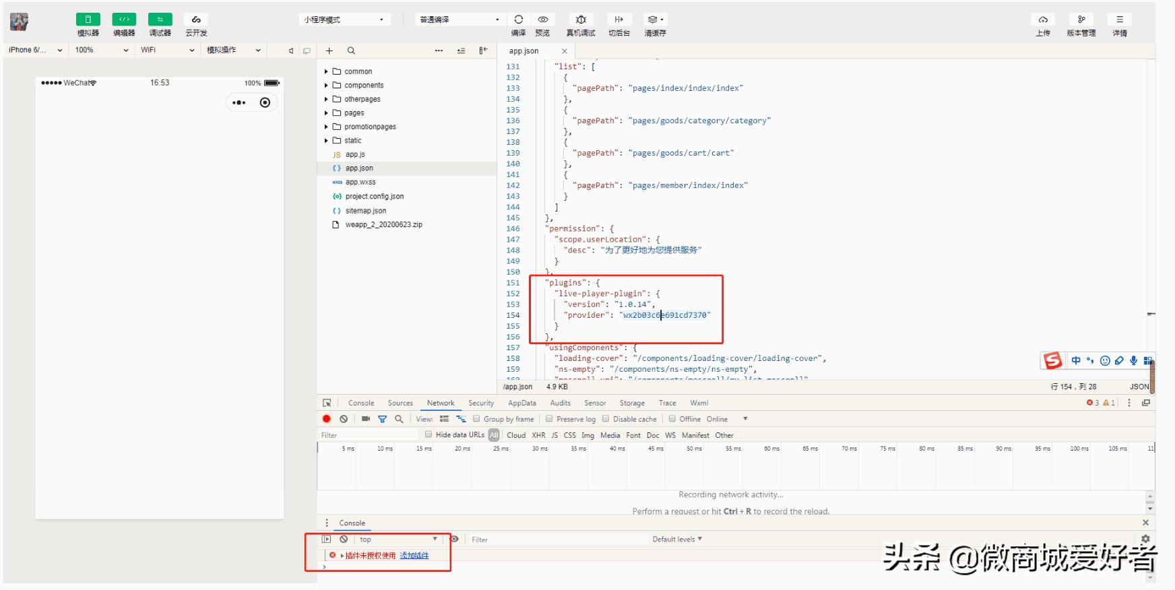Click the 上传 upload cloud icon
Screen dimensions: 1175x590
[x=1042, y=20]
